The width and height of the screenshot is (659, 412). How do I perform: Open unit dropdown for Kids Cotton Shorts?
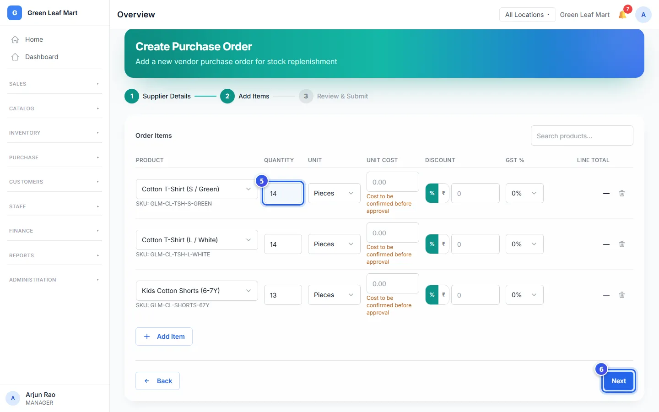334,295
